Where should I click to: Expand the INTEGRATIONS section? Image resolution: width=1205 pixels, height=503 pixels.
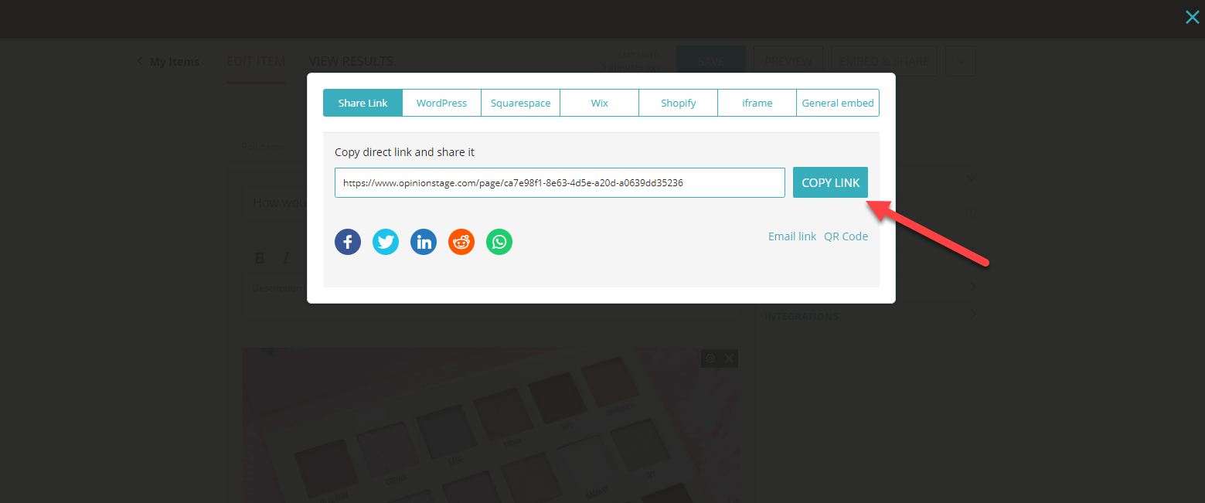[x=870, y=316]
